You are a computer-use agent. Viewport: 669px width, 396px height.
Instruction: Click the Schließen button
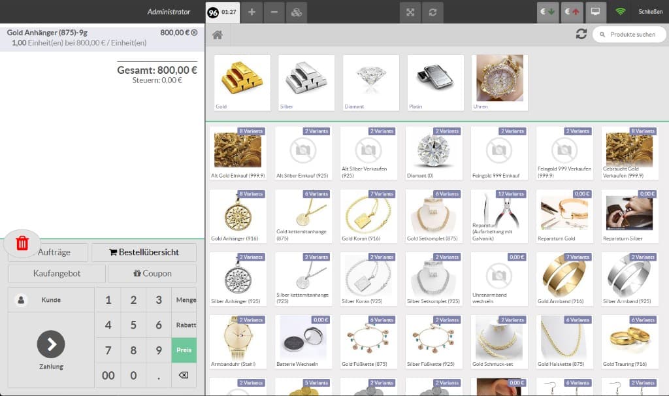pos(650,12)
